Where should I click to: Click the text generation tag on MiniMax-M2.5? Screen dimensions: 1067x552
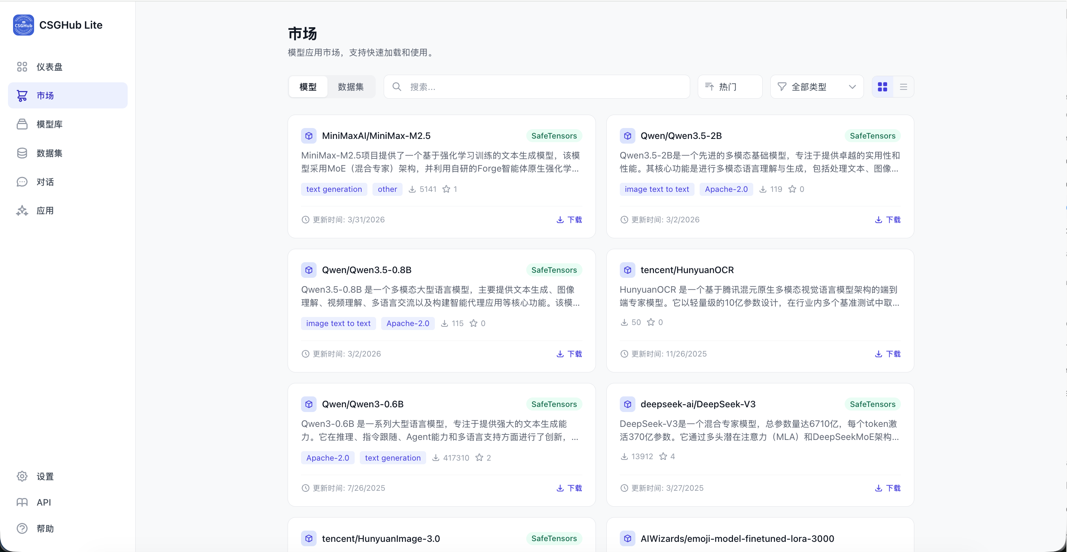(x=334, y=189)
